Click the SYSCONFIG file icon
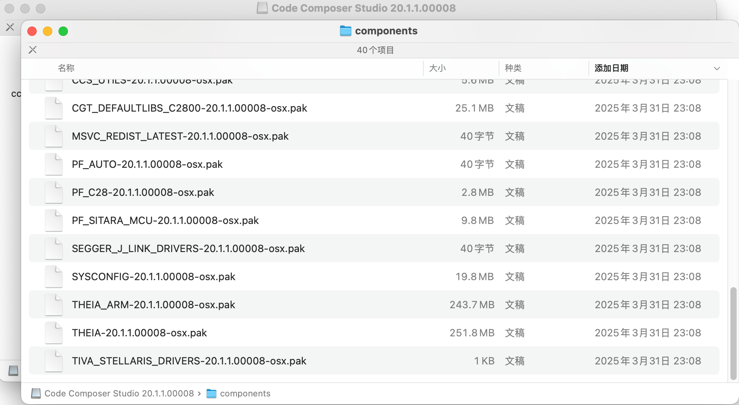The image size is (739, 405). (x=54, y=277)
